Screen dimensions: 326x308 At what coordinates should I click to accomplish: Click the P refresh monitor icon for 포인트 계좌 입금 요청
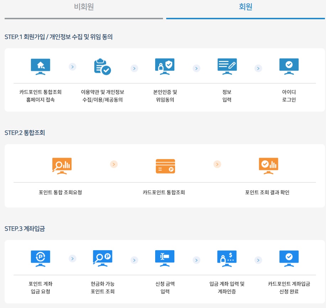click(41, 258)
